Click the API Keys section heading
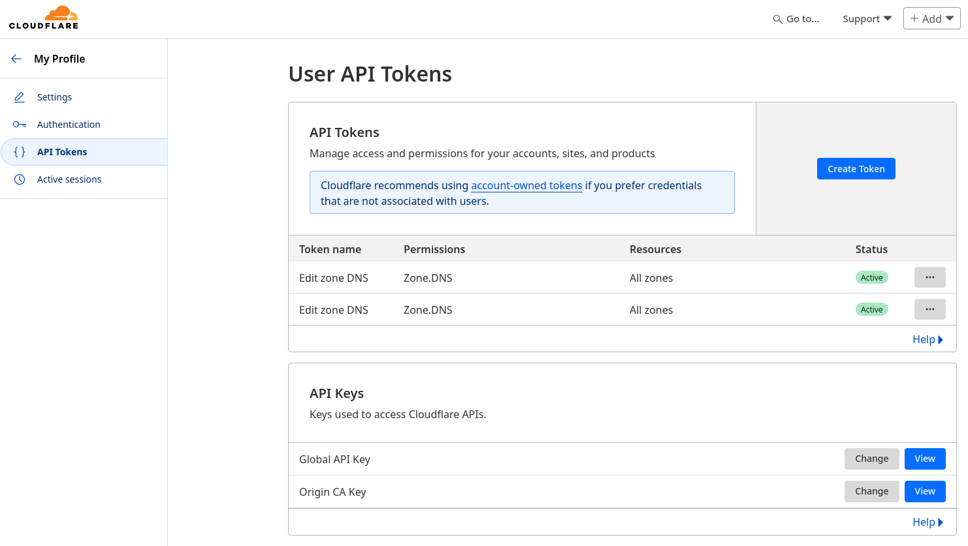This screenshot has width=968, height=546. tap(336, 393)
